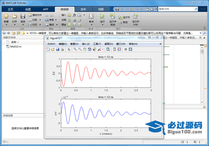Screen dimensions: 209x146
Task: Open Figure 1 编辑(E) menu
Action: [x=63, y=44]
